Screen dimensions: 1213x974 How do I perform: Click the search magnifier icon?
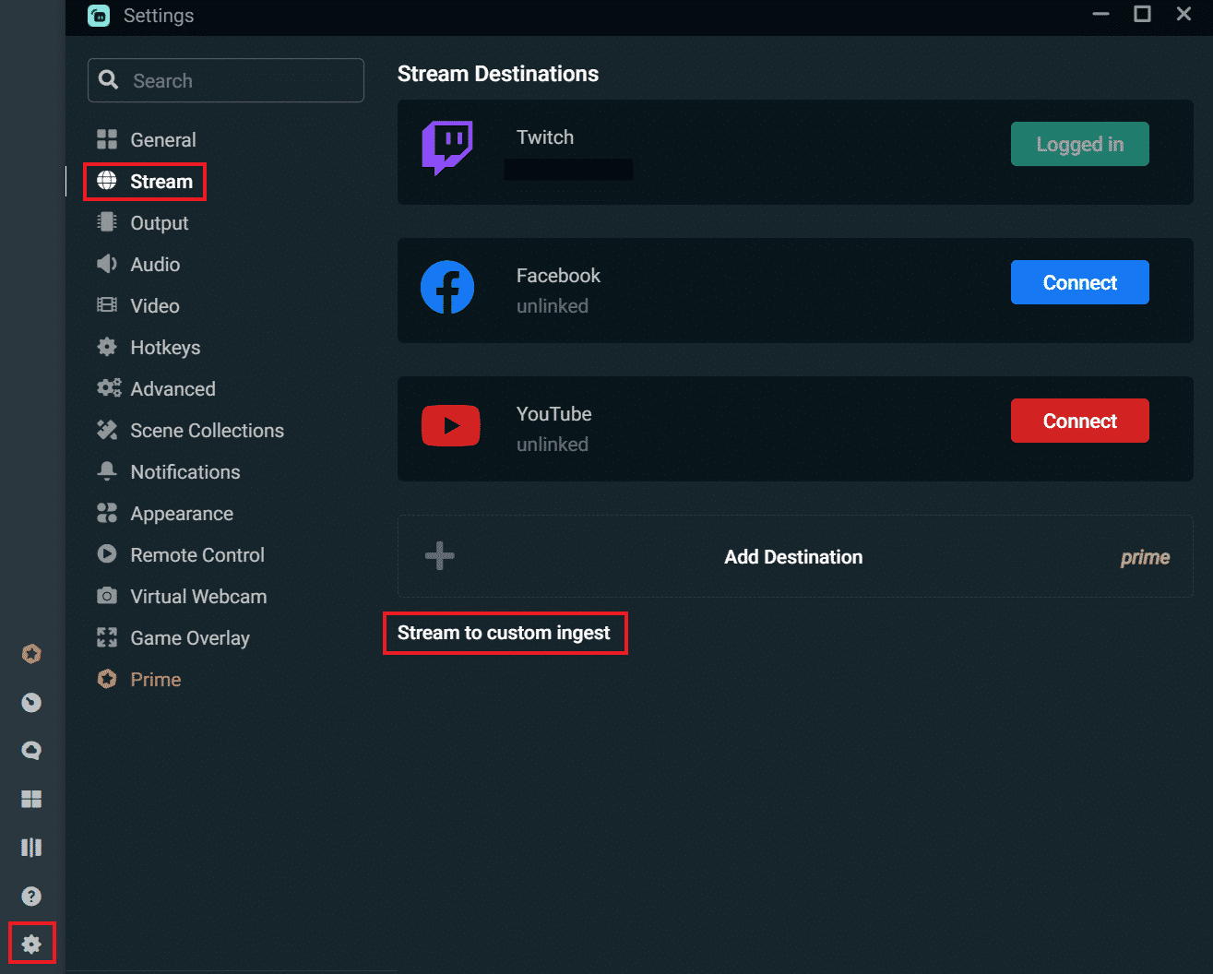click(x=109, y=80)
